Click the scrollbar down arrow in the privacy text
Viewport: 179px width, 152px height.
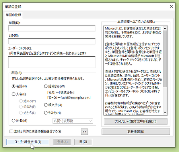pyautogui.click(x=165, y=113)
